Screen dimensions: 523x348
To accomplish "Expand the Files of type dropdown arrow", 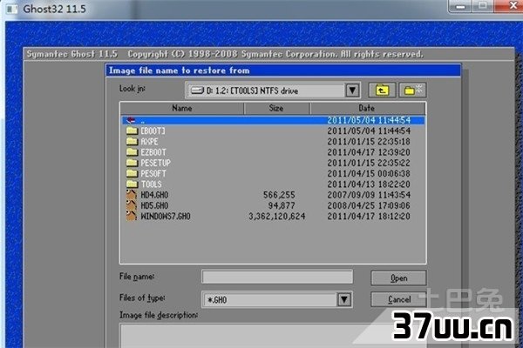I will coord(344,299).
